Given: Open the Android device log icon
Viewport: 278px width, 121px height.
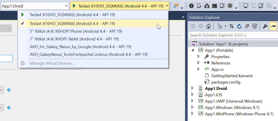Looking at the screenshot, I should (222, 6).
